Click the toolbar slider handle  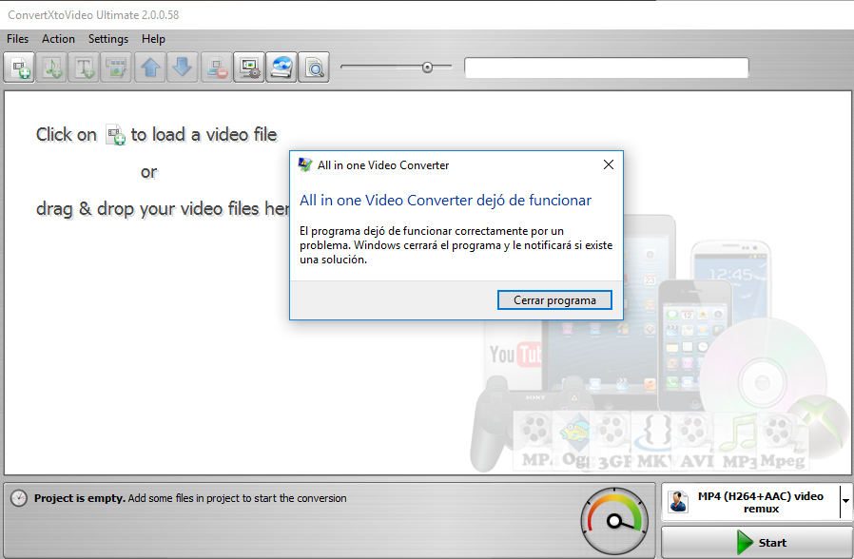point(428,67)
